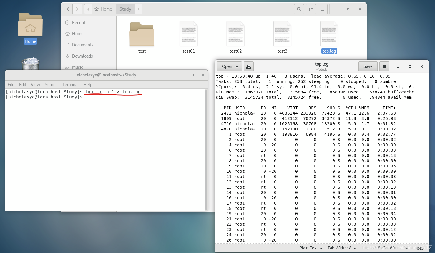
Task: Minimize the terminal window
Action: [x=183, y=75]
